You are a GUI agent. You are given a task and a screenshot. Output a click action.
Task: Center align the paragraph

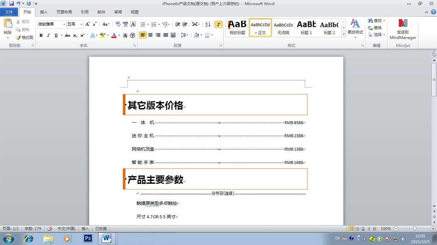tap(150, 35)
